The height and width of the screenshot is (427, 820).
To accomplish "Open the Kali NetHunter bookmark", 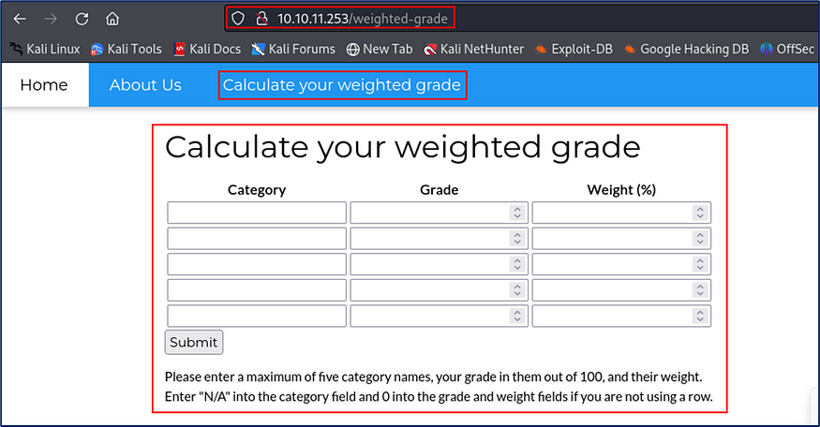I will click(474, 49).
